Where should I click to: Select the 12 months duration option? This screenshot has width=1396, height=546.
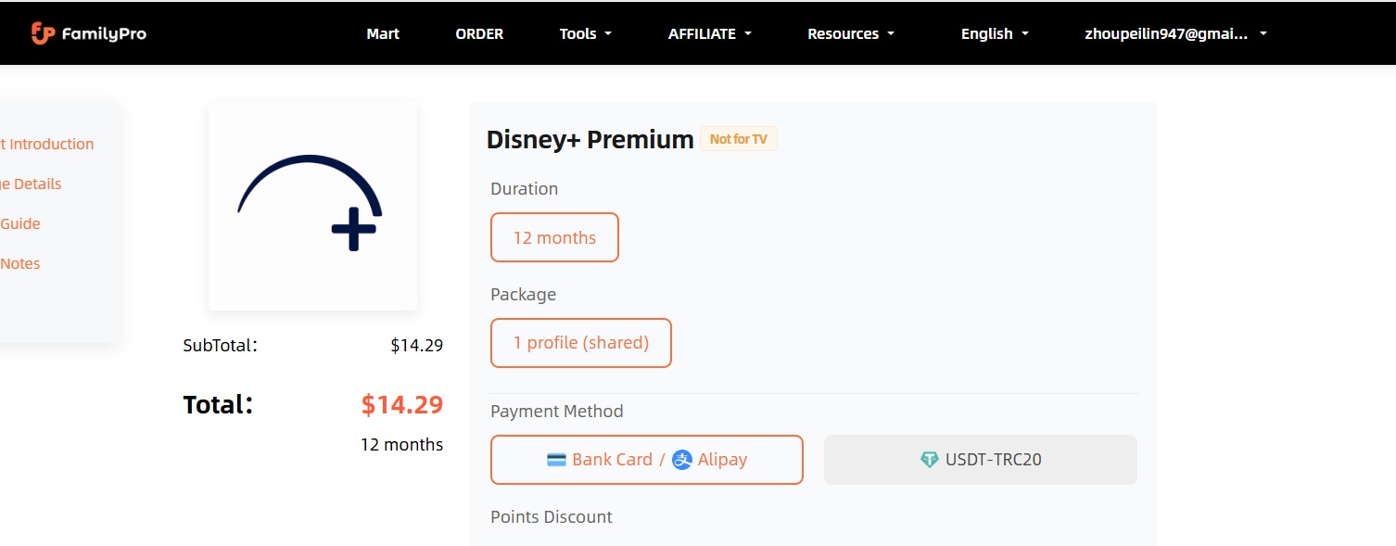click(554, 237)
